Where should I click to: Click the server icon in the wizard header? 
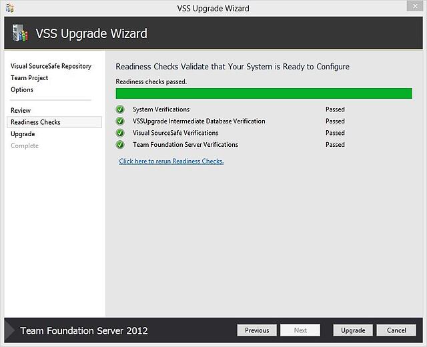point(20,33)
